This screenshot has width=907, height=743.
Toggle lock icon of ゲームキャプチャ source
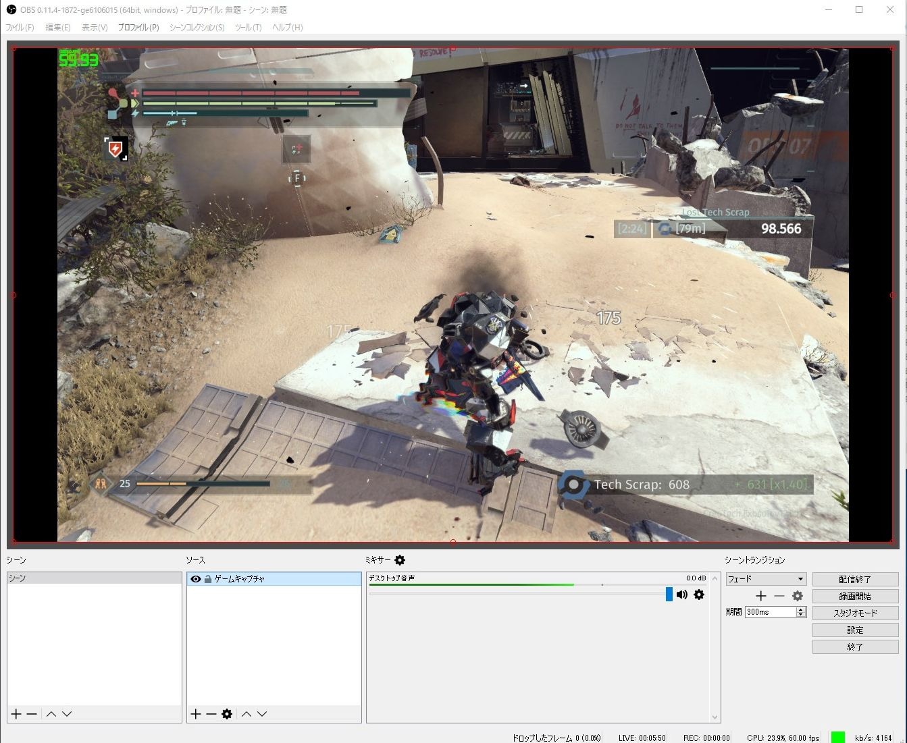[x=208, y=579]
